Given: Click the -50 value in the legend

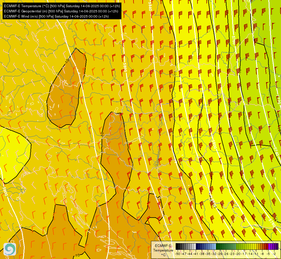Looking at the screenshot, I should 178,254.
